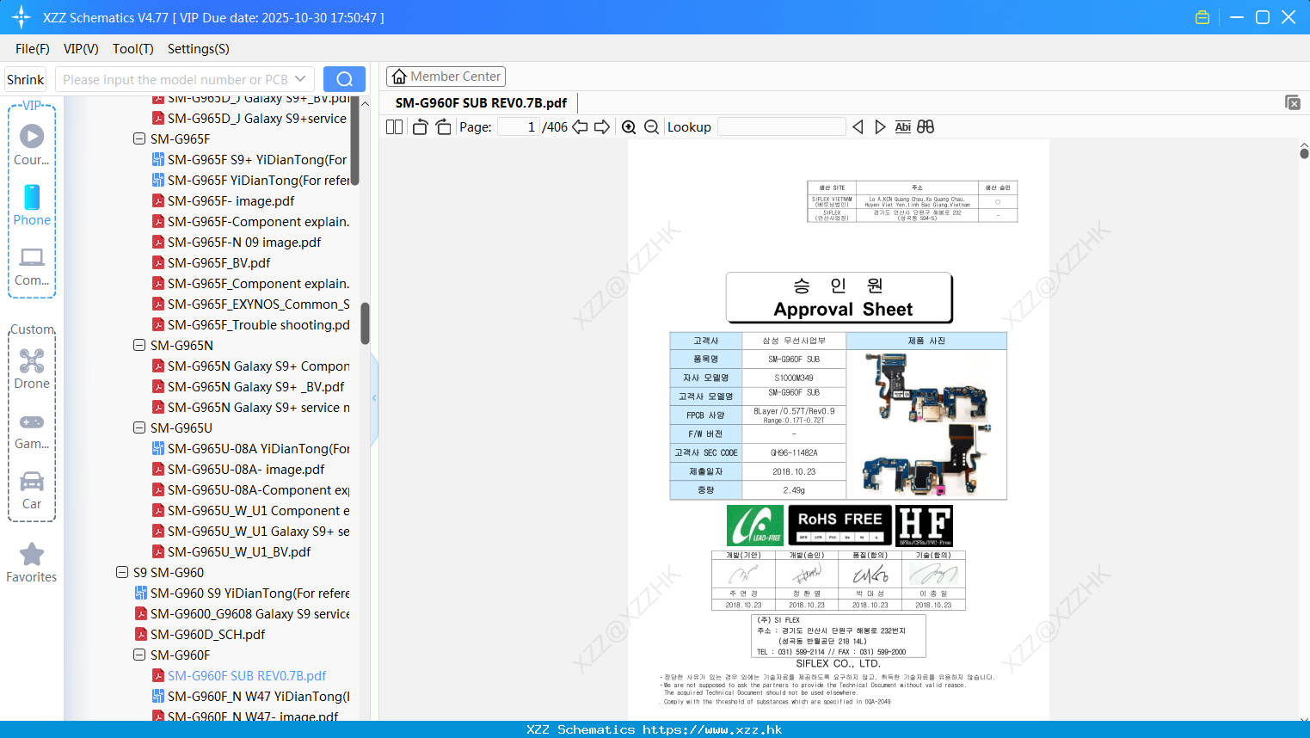This screenshot has height=738, width=1310.
Task: Toggle the two-page view icon
Action: pos(394,126)
